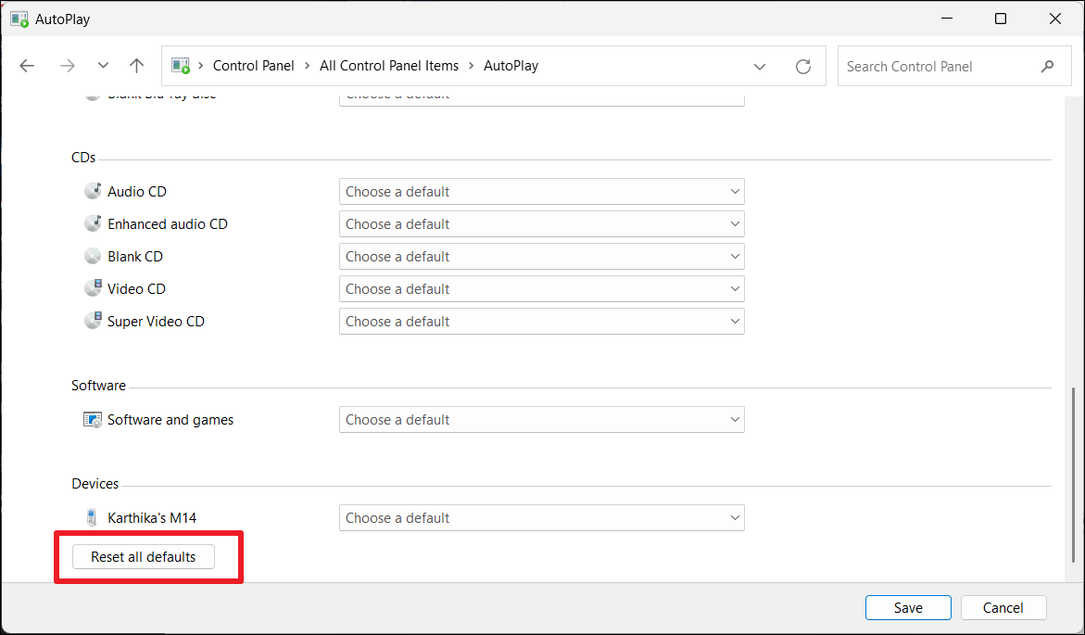Refresh the AutoPlay page
1085x635 pixels.
[803, 66]
